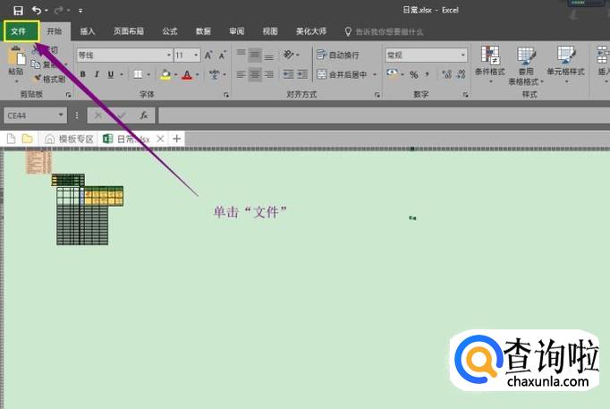Toggle Italic formatting
The image size is (610, 409).
(97, 75)
